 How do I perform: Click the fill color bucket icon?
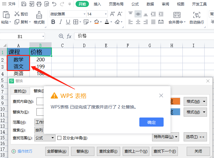(x=97, y=22)
